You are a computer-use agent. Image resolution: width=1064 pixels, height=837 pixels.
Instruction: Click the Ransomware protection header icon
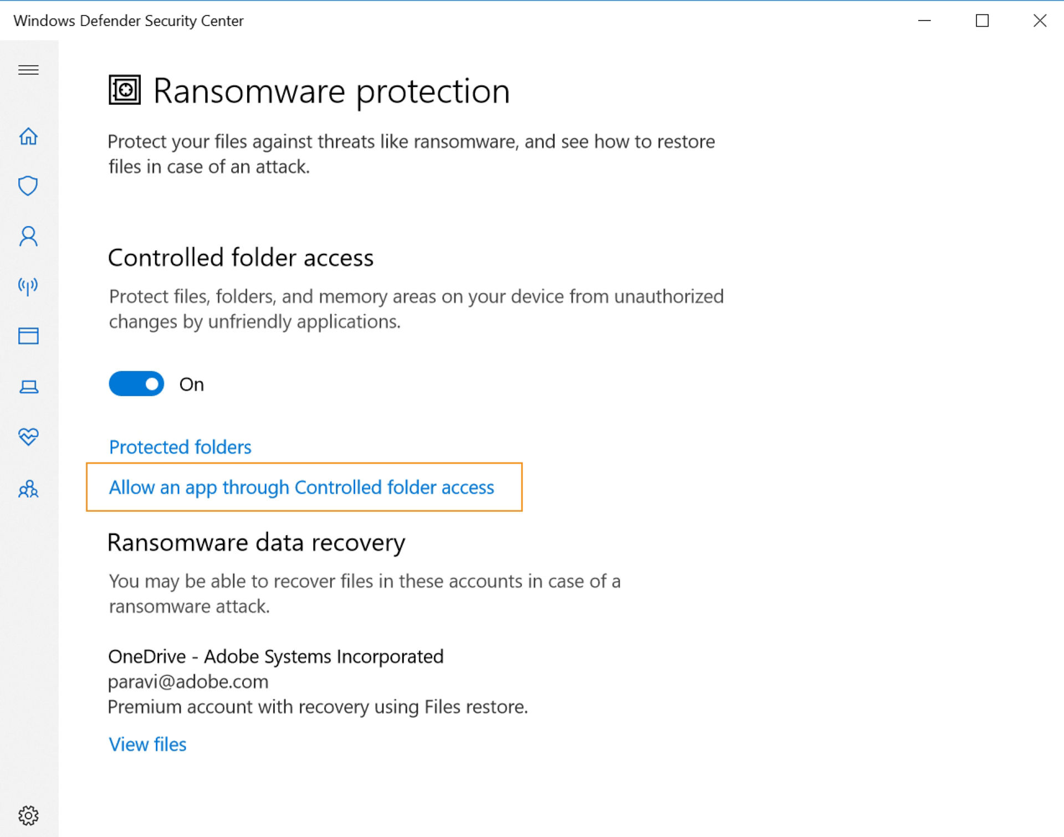tap(125, 90)
